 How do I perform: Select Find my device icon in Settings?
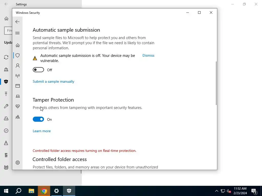tap(6, 143)
